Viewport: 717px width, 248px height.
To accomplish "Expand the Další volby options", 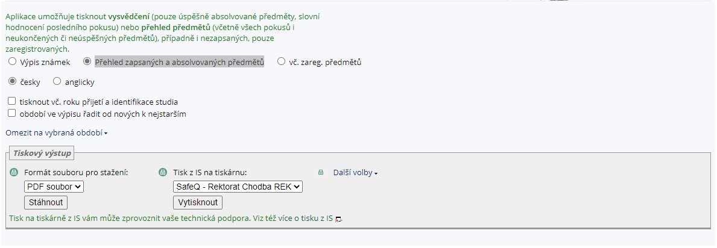I will pyautogui.click(x=355, y=173).
